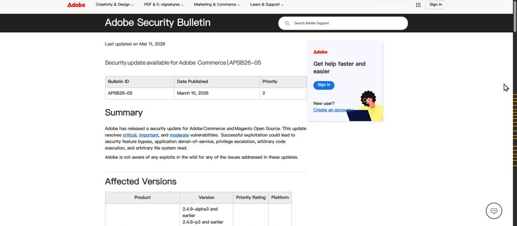Open the critical vulnerabilities link
Image resolution: width=517 pixels, height=226 pixels.
[129, 135]
